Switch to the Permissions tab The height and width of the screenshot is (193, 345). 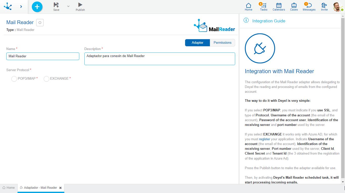[222, 43]
